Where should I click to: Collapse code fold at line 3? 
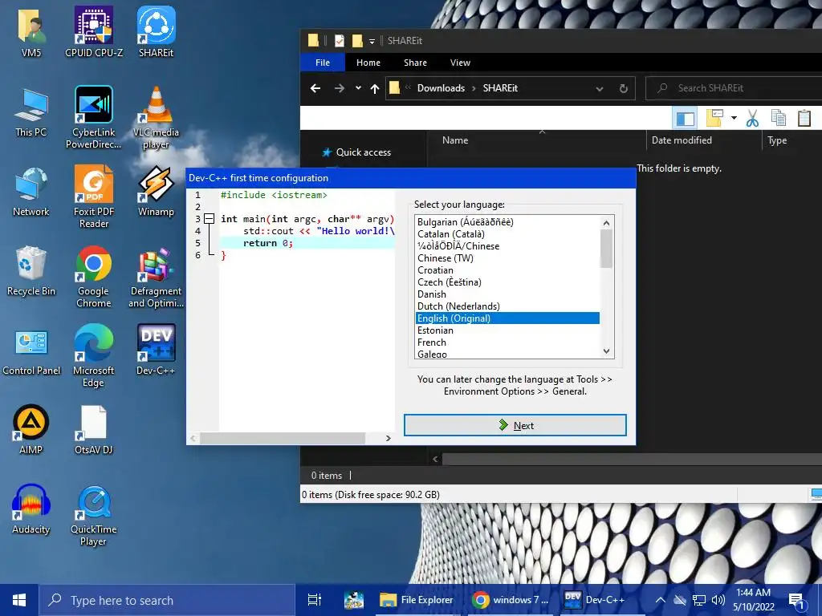coord(210,219)
